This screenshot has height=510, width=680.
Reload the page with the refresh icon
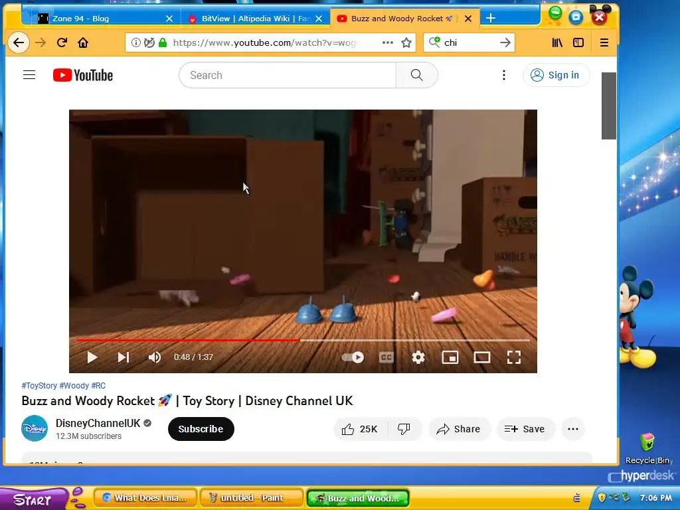coord(62,42)
